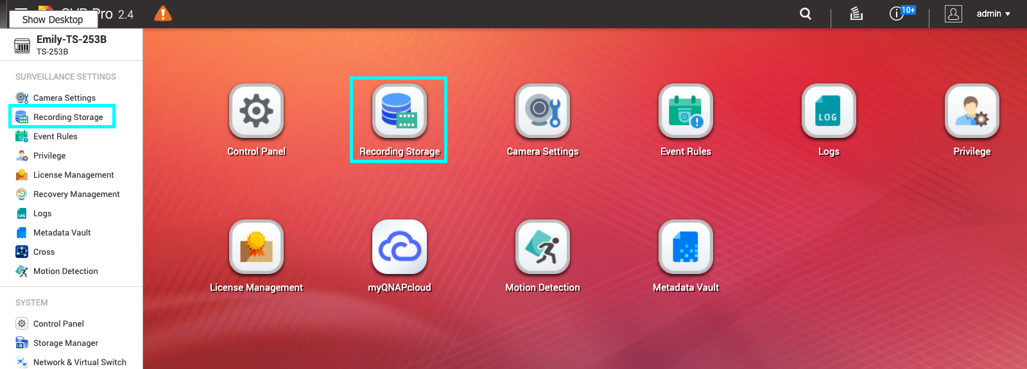Screen dimensions: 1027x369
Task: Click the orange warning alert icon
Action: 163,13
